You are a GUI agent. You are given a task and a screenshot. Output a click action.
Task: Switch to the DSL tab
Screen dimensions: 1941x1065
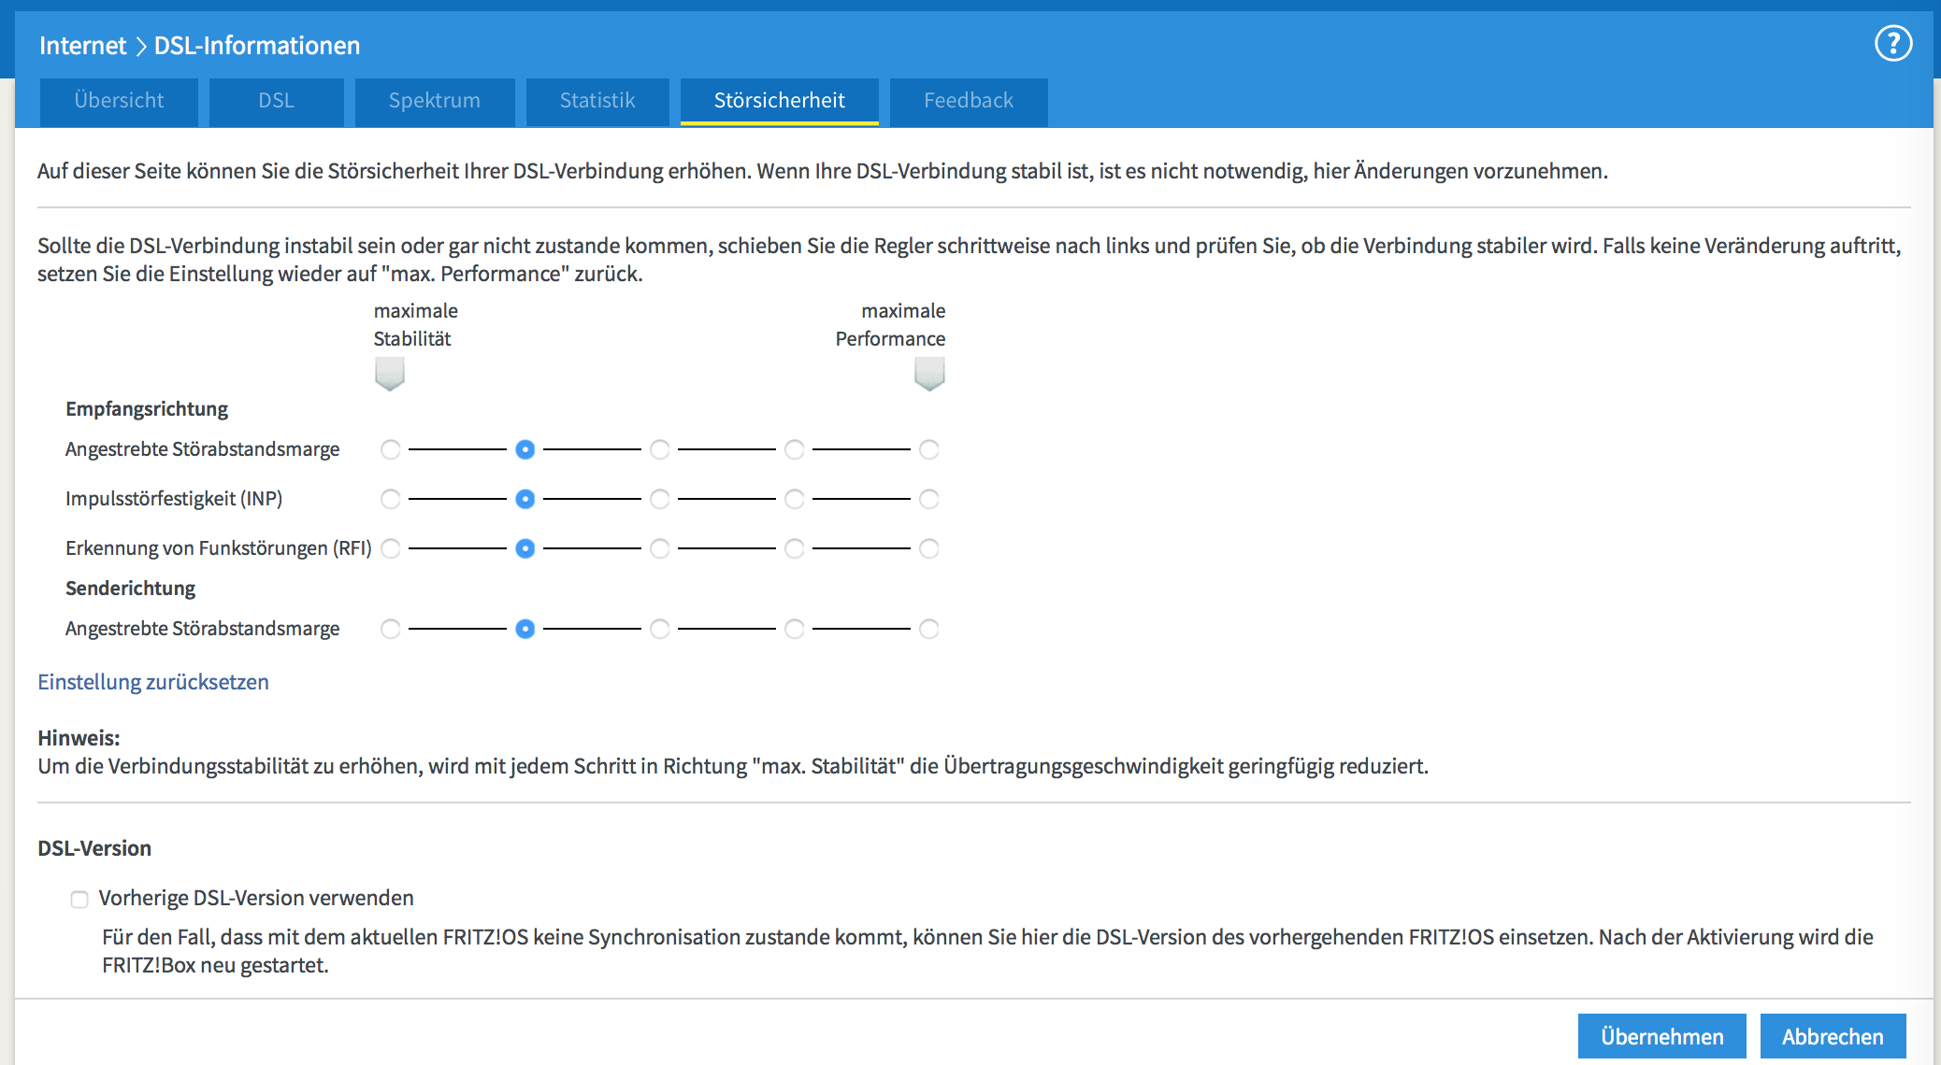click(276, 101)
